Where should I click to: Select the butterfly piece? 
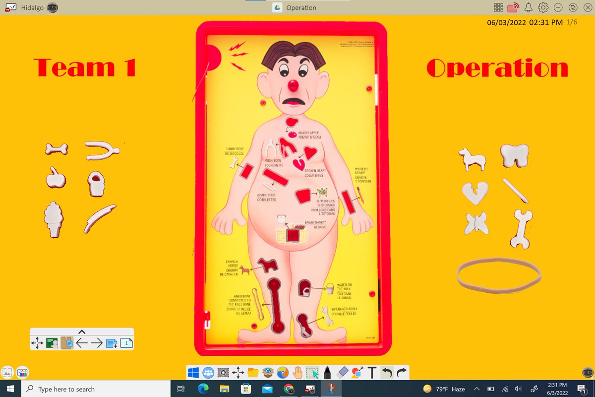[476, 224]
